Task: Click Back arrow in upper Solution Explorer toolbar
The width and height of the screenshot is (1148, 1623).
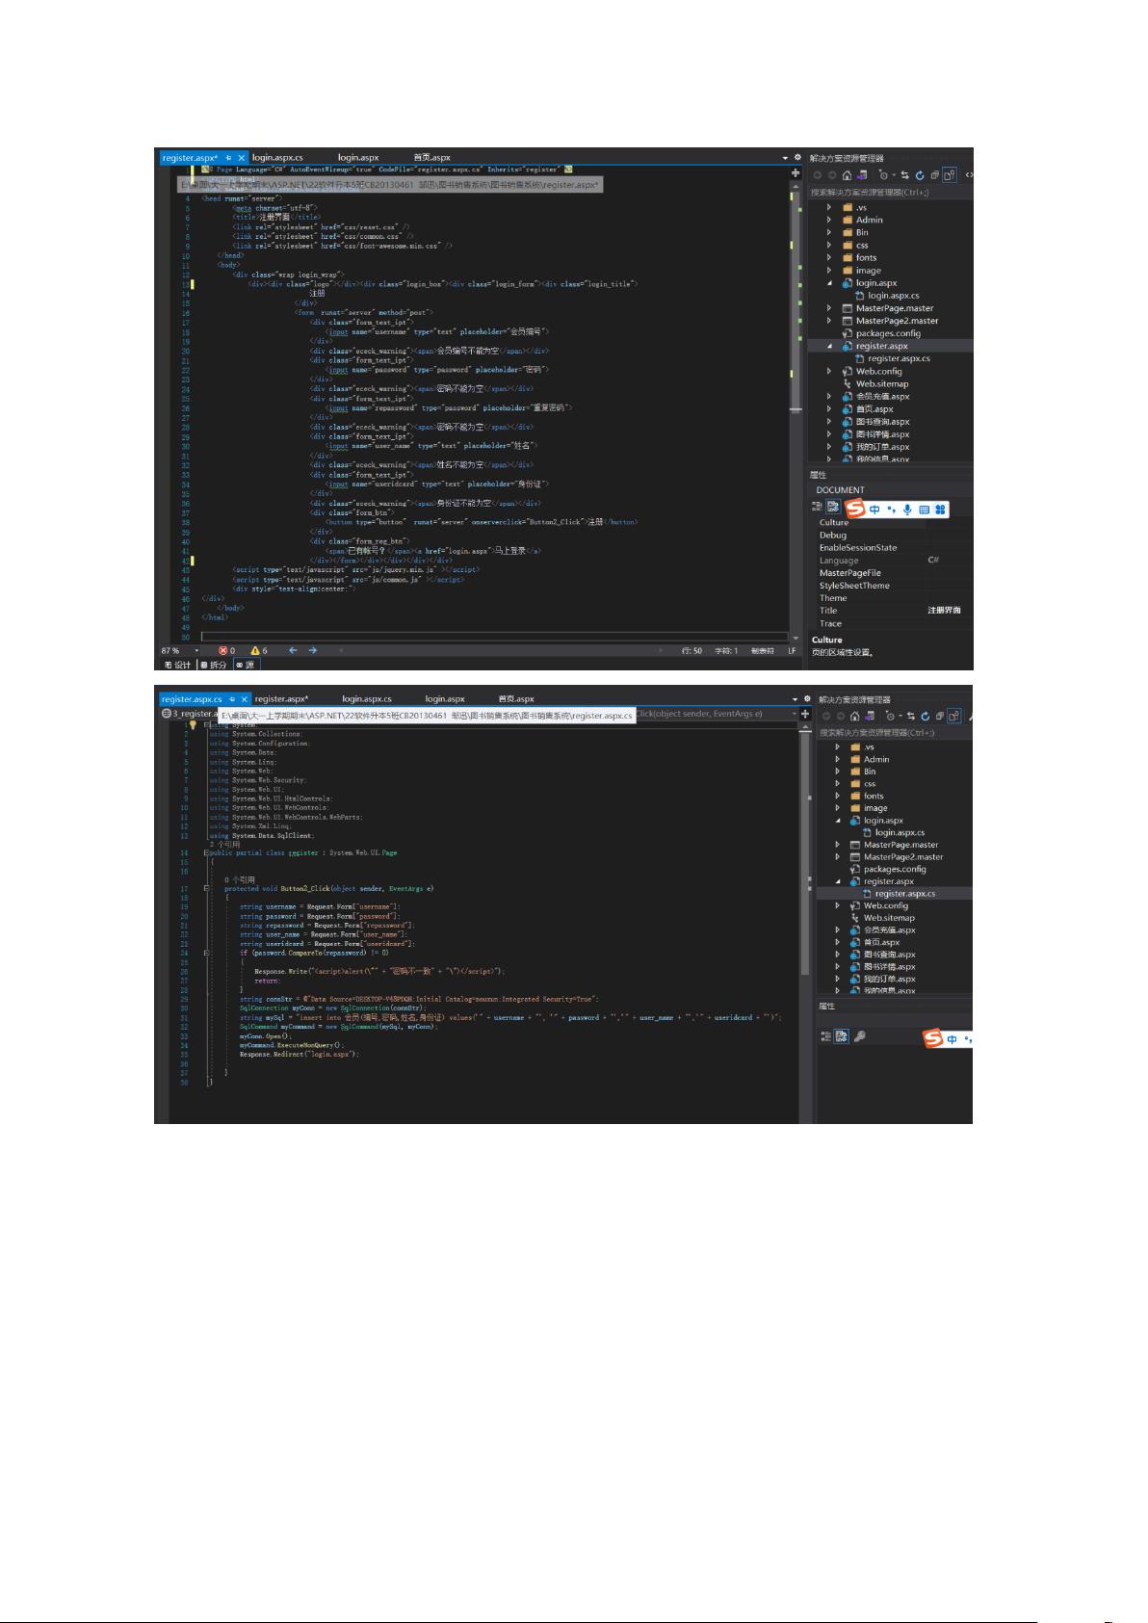Action: point(818,175)
